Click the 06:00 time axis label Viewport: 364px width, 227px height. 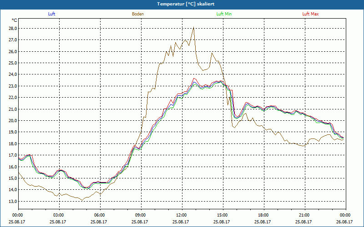(100, 215)
